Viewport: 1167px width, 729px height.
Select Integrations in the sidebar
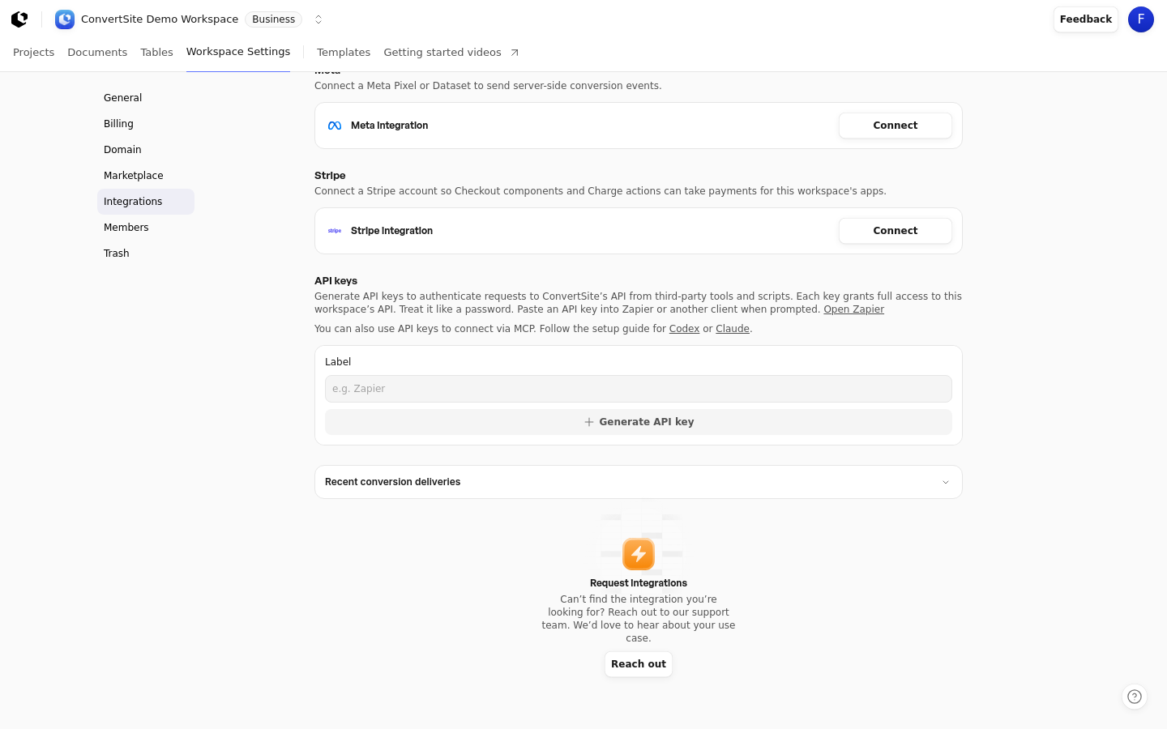click(x=146, y=202)
